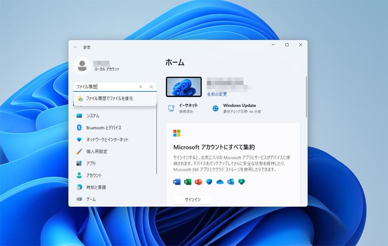Open Windows Update status tile
The width and height of the screenshot is (388, 246).
238,108
